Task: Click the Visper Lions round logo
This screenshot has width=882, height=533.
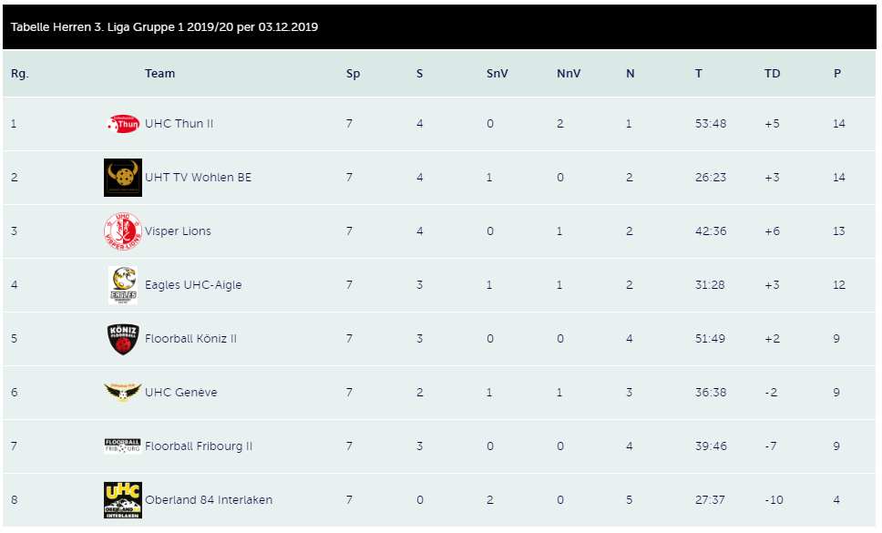Action: (x=123, y=231)
